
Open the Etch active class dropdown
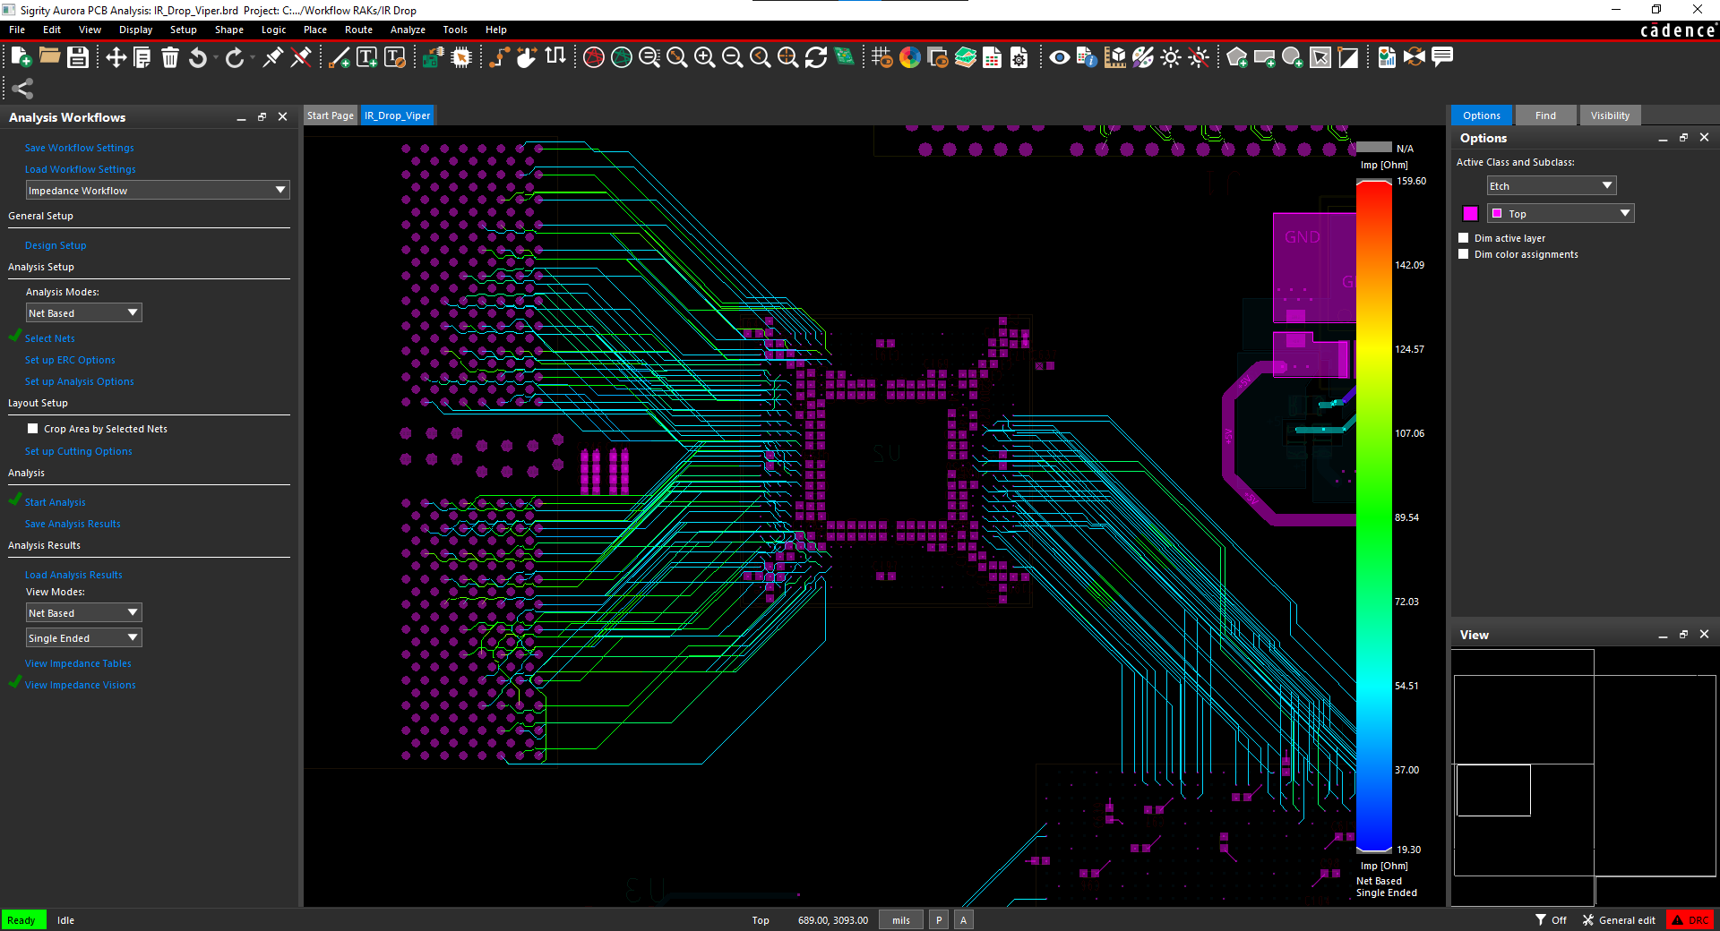[1551, 185]
